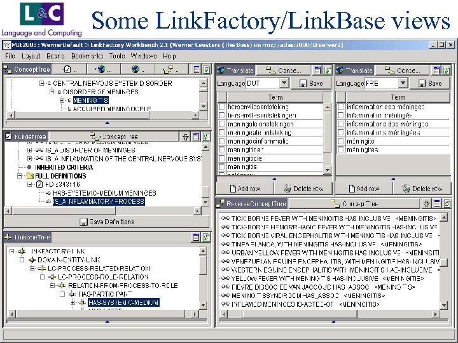The height and width of the screenshot is (343, 458).
Task: Open the Bookmarks menu
Action: tap(87, 56)
